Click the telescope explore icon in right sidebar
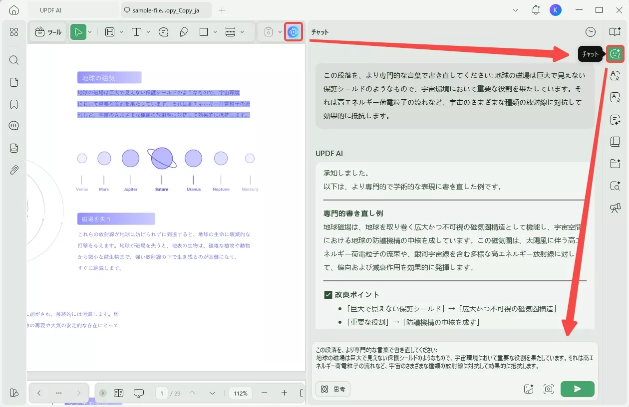Image resolution: width=629 pixels, height=407 pixels. click(615, 208)
